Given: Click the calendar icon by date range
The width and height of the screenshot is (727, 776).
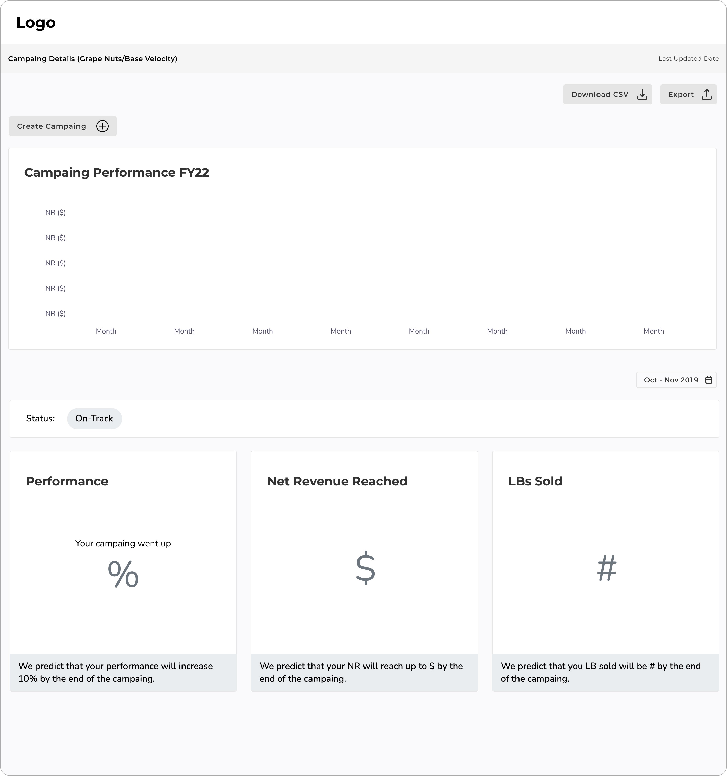Looking at the screenshot, I should pos(709,380).
